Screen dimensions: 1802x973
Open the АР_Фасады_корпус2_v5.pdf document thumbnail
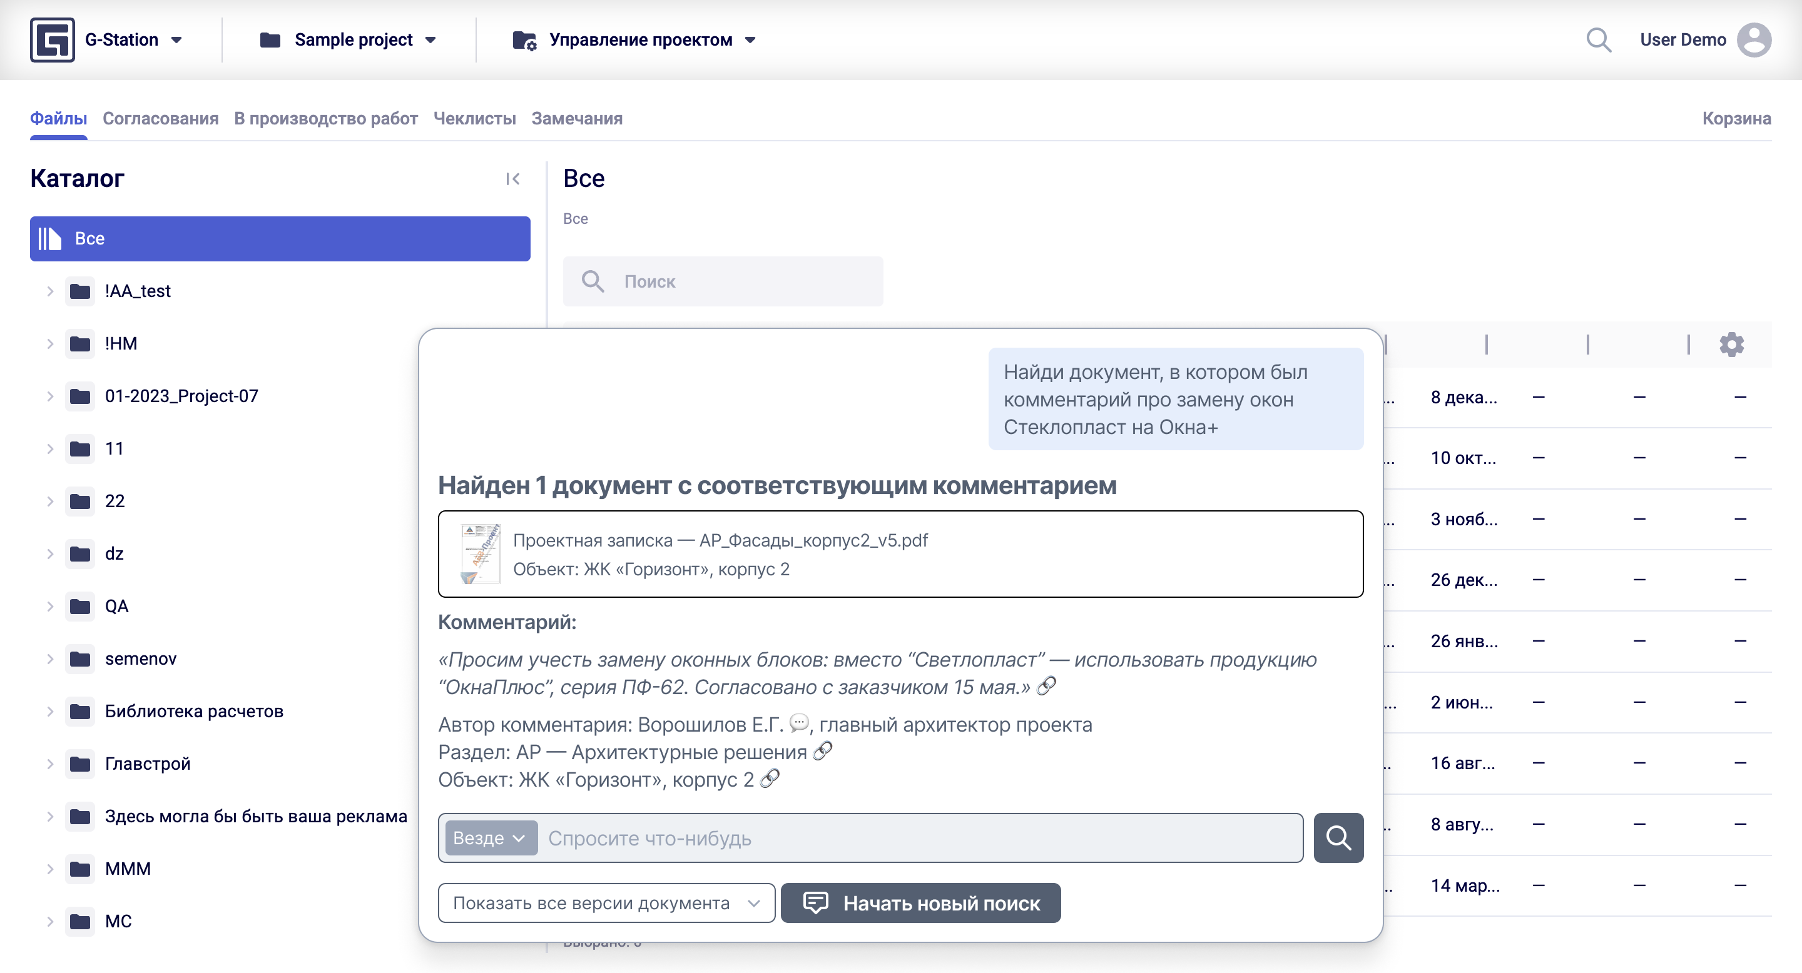(x=481, y=553)
